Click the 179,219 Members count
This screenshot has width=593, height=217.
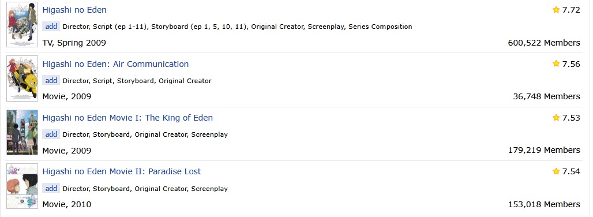[x=544, y=150]
